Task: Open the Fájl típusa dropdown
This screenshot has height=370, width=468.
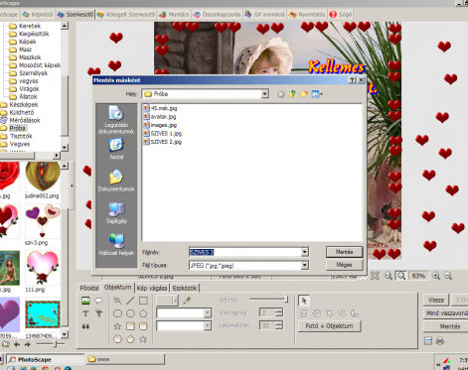Action: (x=305, y=265)
